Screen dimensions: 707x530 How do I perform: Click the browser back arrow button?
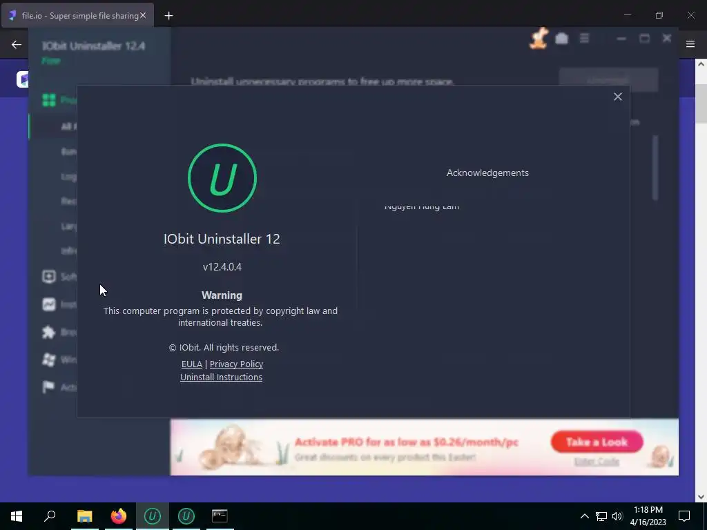coord(17,44)
